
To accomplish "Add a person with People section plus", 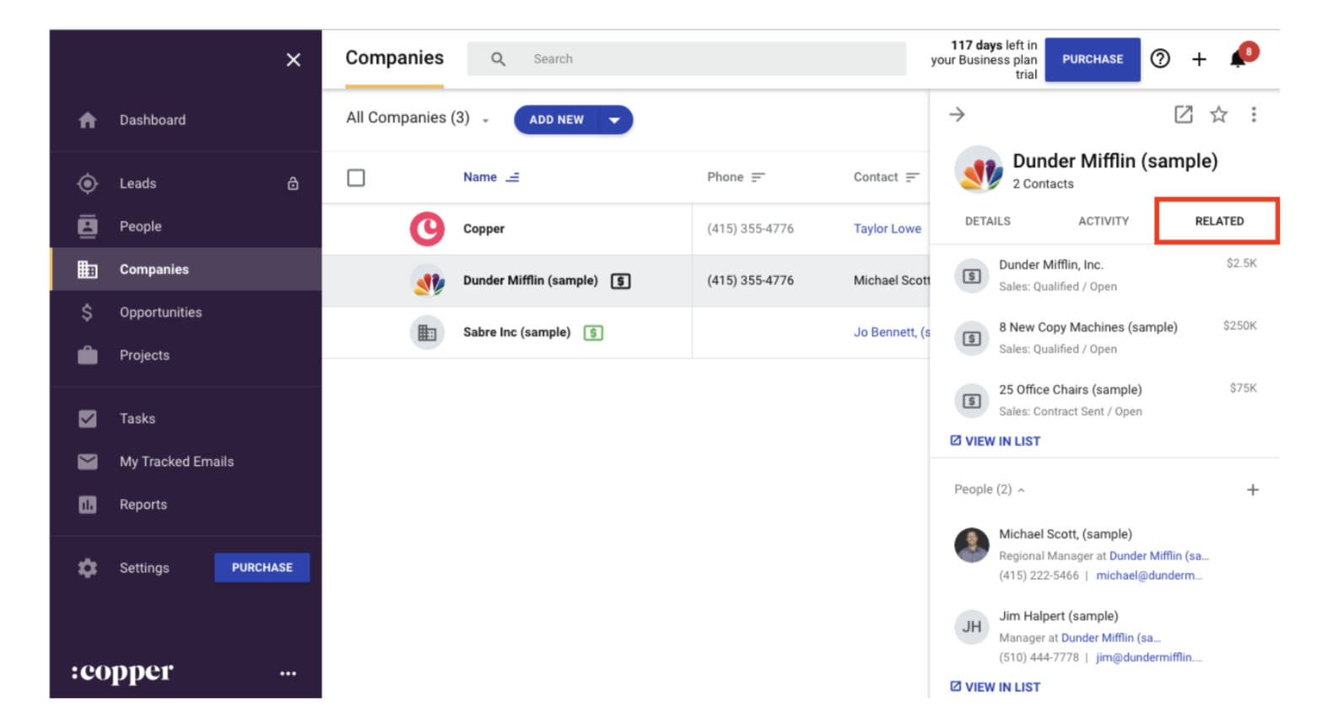I will (x=1253, y=489).
